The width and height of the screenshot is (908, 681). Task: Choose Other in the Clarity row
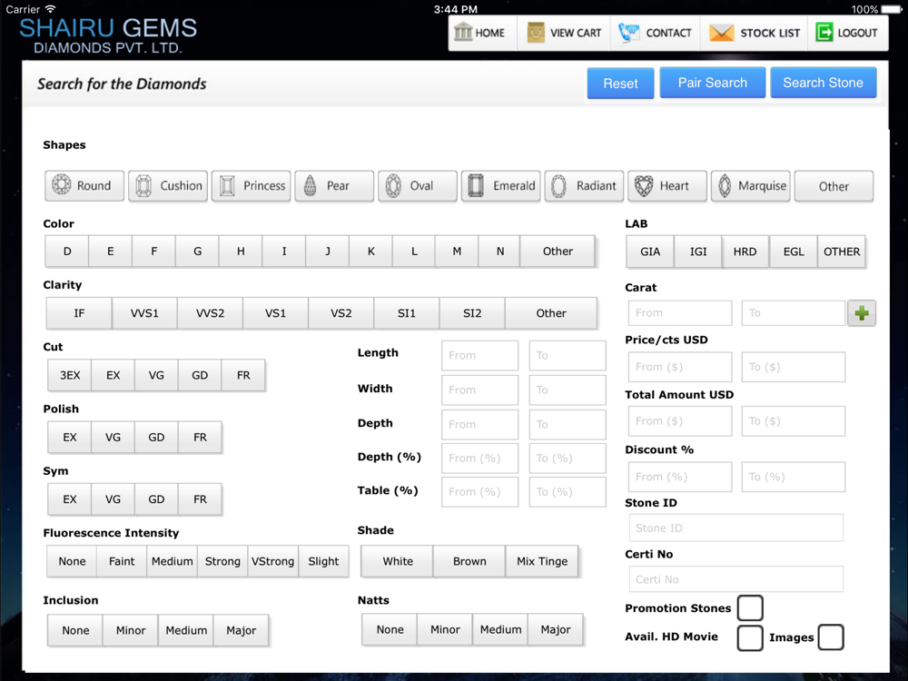pos(550,313)
